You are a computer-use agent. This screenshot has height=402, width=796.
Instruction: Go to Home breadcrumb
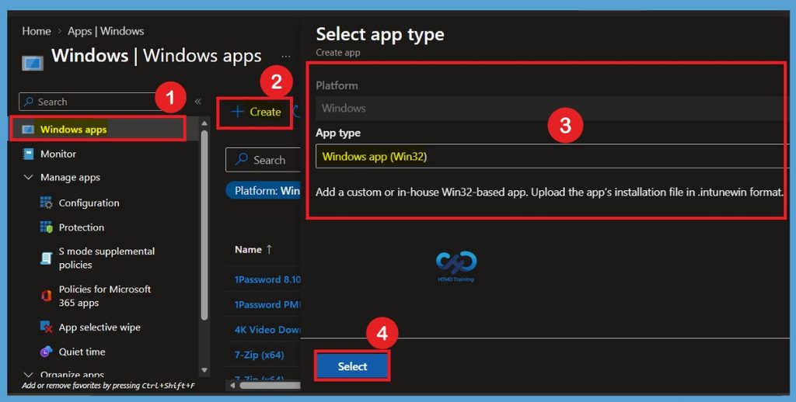point(36,31)
